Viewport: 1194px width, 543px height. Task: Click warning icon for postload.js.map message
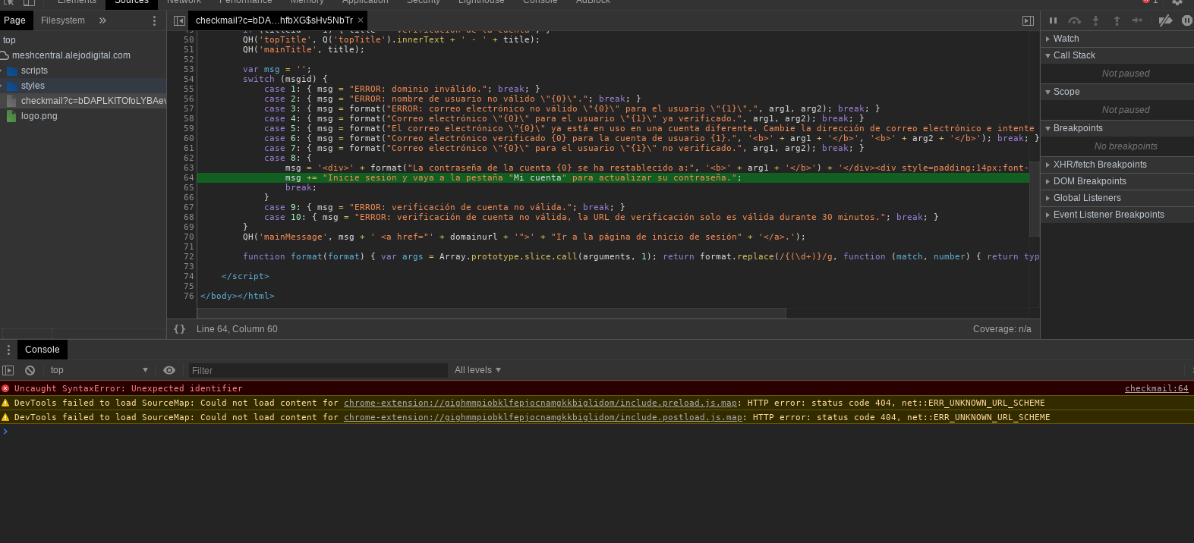(5, 417)
